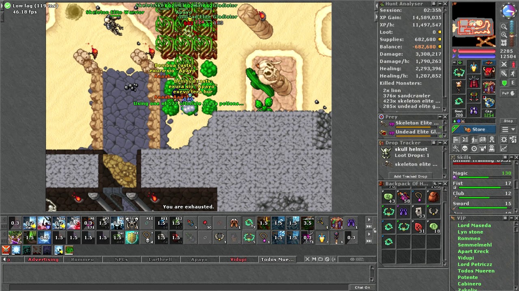Click Add Tracked Drop button
The height and width of the screenshot is (291, 519).
pos(410,176)
